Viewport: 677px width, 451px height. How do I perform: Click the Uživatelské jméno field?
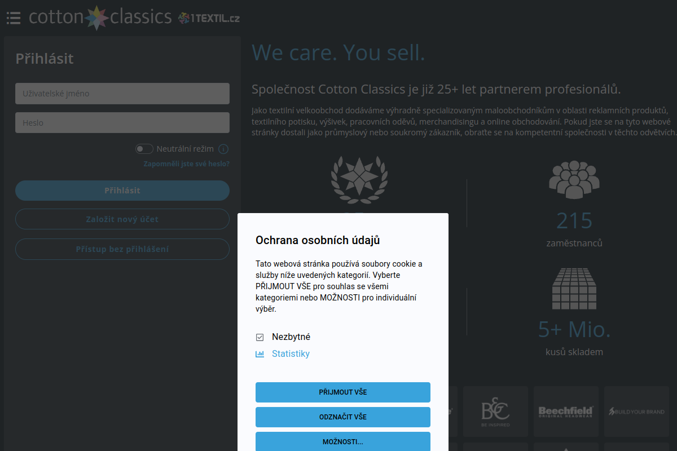pyautogui.click(x=122, y=94)
